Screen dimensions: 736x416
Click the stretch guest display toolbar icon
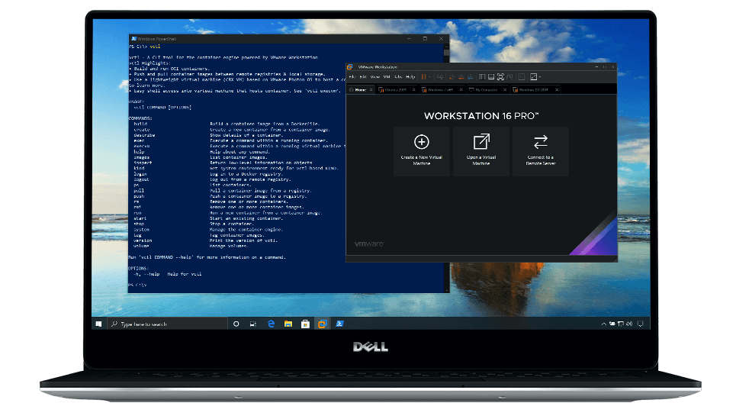click(x=534, y=76)
